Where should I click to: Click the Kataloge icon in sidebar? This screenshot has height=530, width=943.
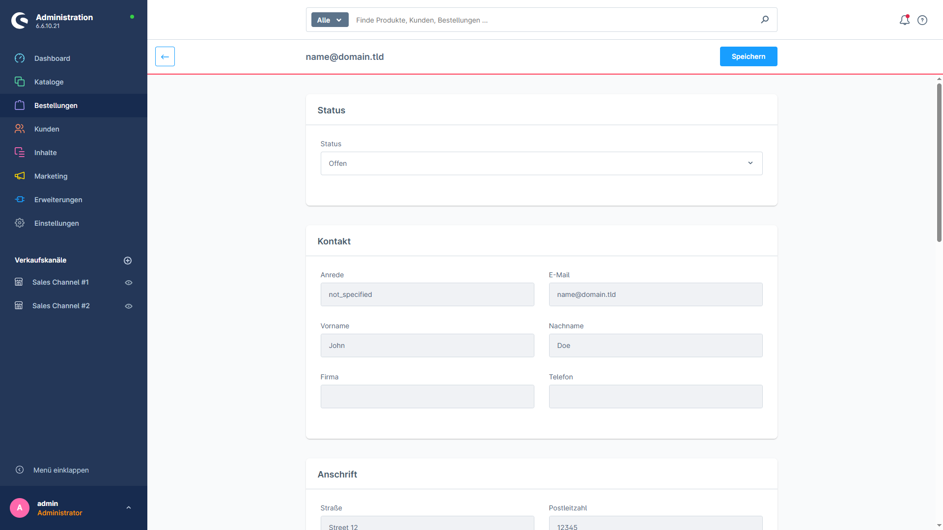[x=20, y=82]
